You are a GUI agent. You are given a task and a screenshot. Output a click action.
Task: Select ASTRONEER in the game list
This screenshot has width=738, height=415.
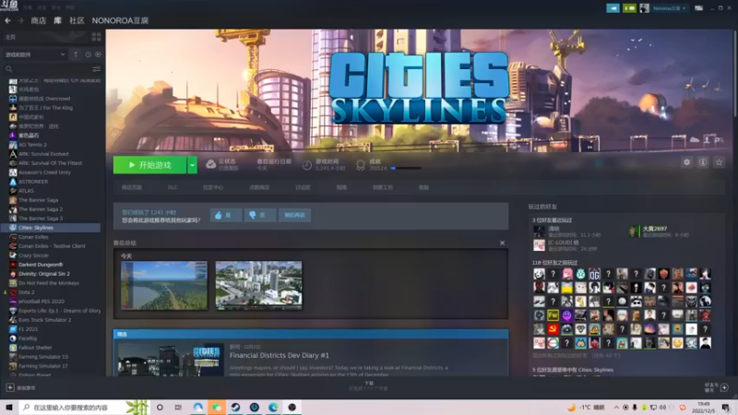tap(33, 182)
